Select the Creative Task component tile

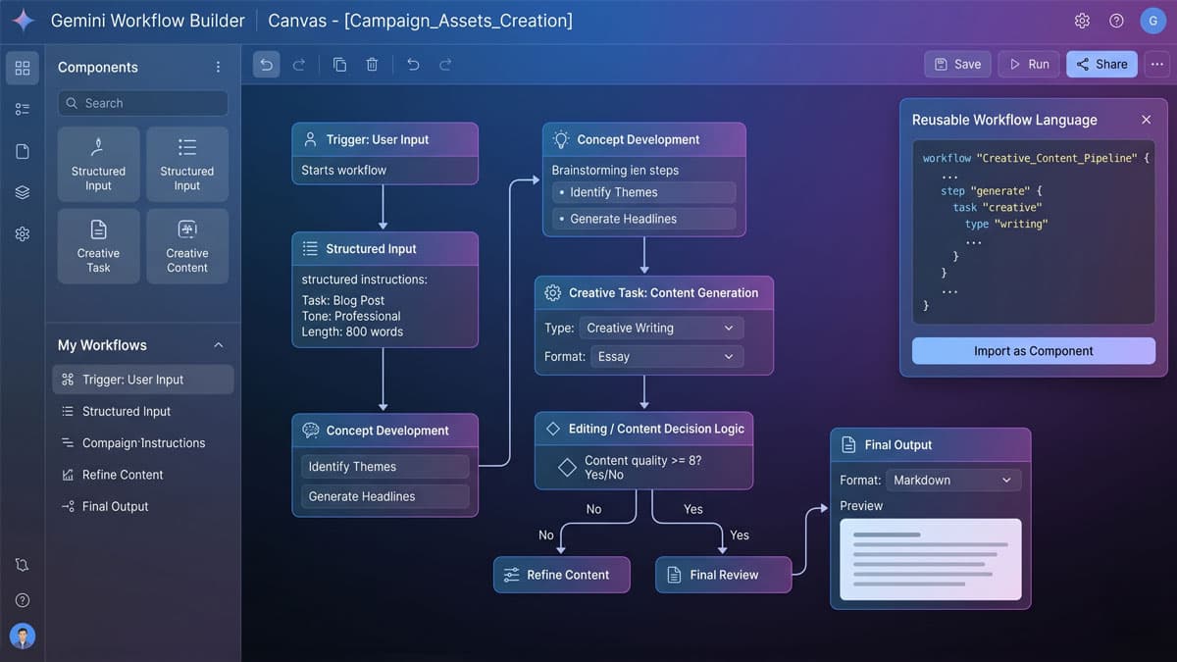(98, 246)
